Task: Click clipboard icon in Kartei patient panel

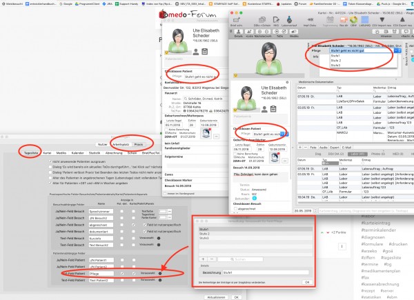Action: (273, 109)
